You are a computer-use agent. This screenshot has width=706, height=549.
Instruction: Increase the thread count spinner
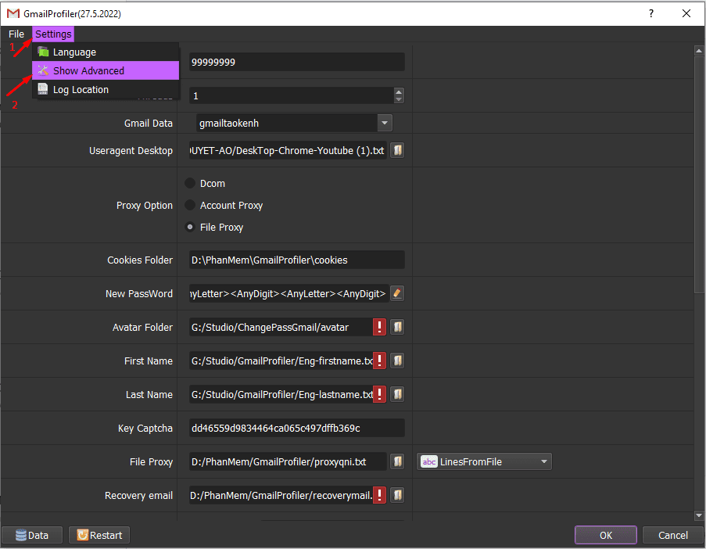pos(399,91)
